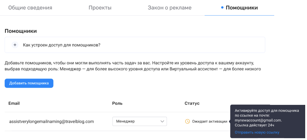Click the Статус column header
The width and height of the screenshot is (307, 140).
(192, 103)
